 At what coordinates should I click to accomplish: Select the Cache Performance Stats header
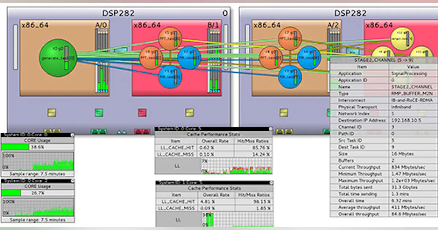point(213,134)
